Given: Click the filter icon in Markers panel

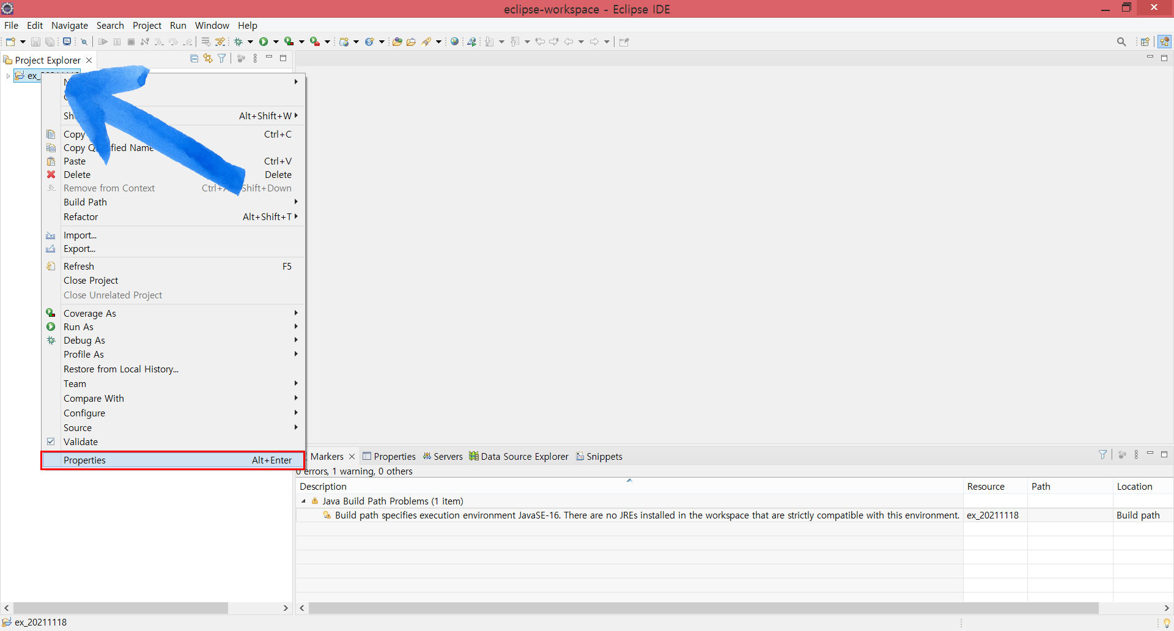Looking at the screenshot, I should tap(1102, 454).
